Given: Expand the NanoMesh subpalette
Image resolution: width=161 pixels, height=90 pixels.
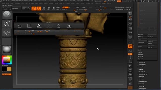Looking at the screenshot, I should [142, 67].
